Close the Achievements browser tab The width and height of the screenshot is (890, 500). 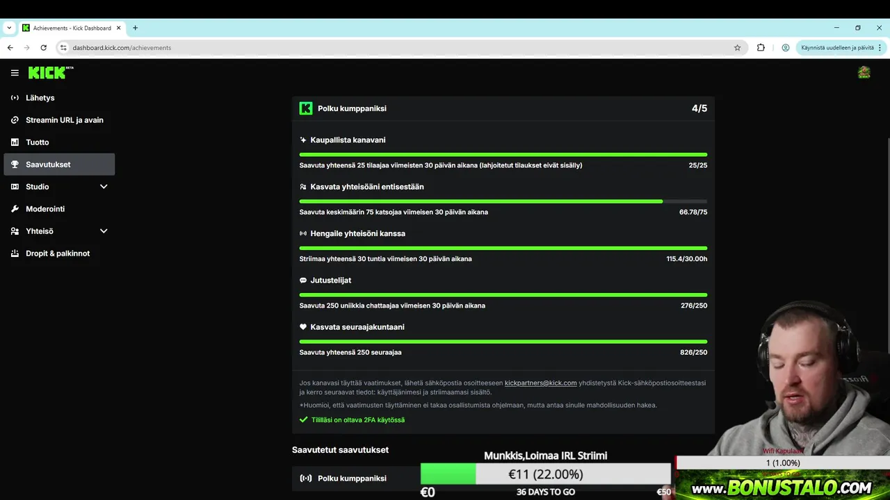[x=118, y=28]
